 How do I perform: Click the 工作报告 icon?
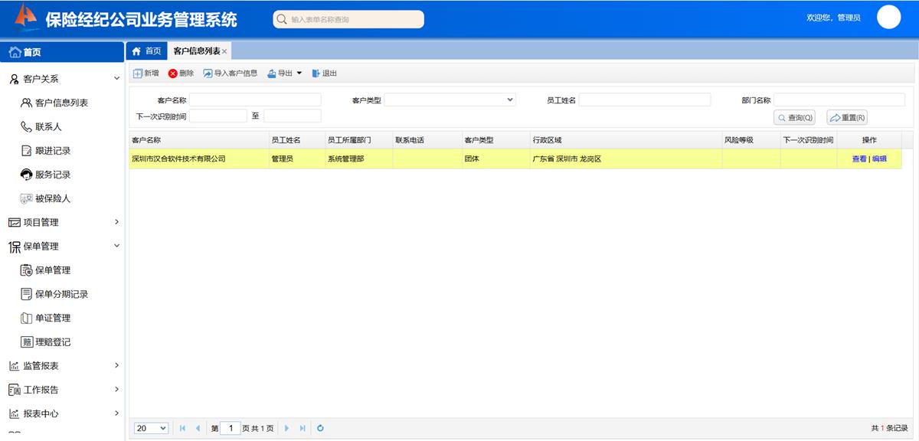pyautogui.click(x=15, y=390)
